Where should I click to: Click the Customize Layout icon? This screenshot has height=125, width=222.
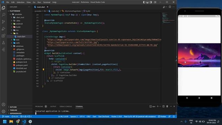pyautogui.click(x=155, y=2)
